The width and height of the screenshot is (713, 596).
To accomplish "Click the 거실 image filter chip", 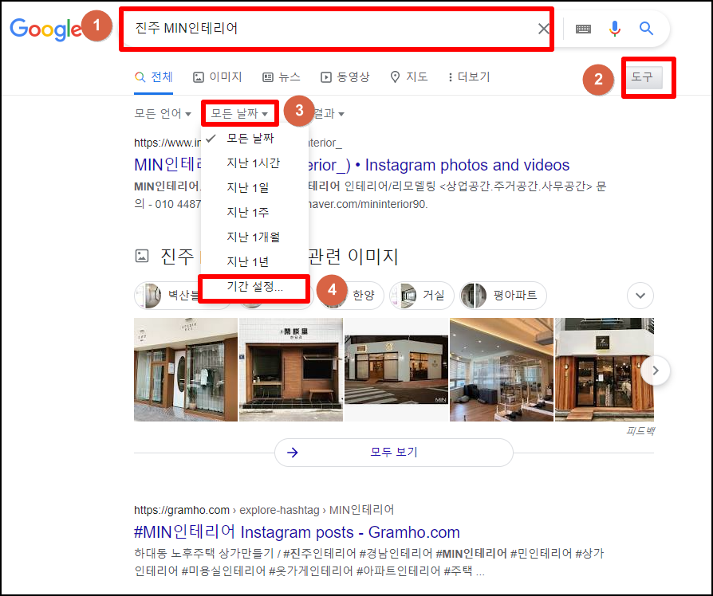I will click(422, 296).
